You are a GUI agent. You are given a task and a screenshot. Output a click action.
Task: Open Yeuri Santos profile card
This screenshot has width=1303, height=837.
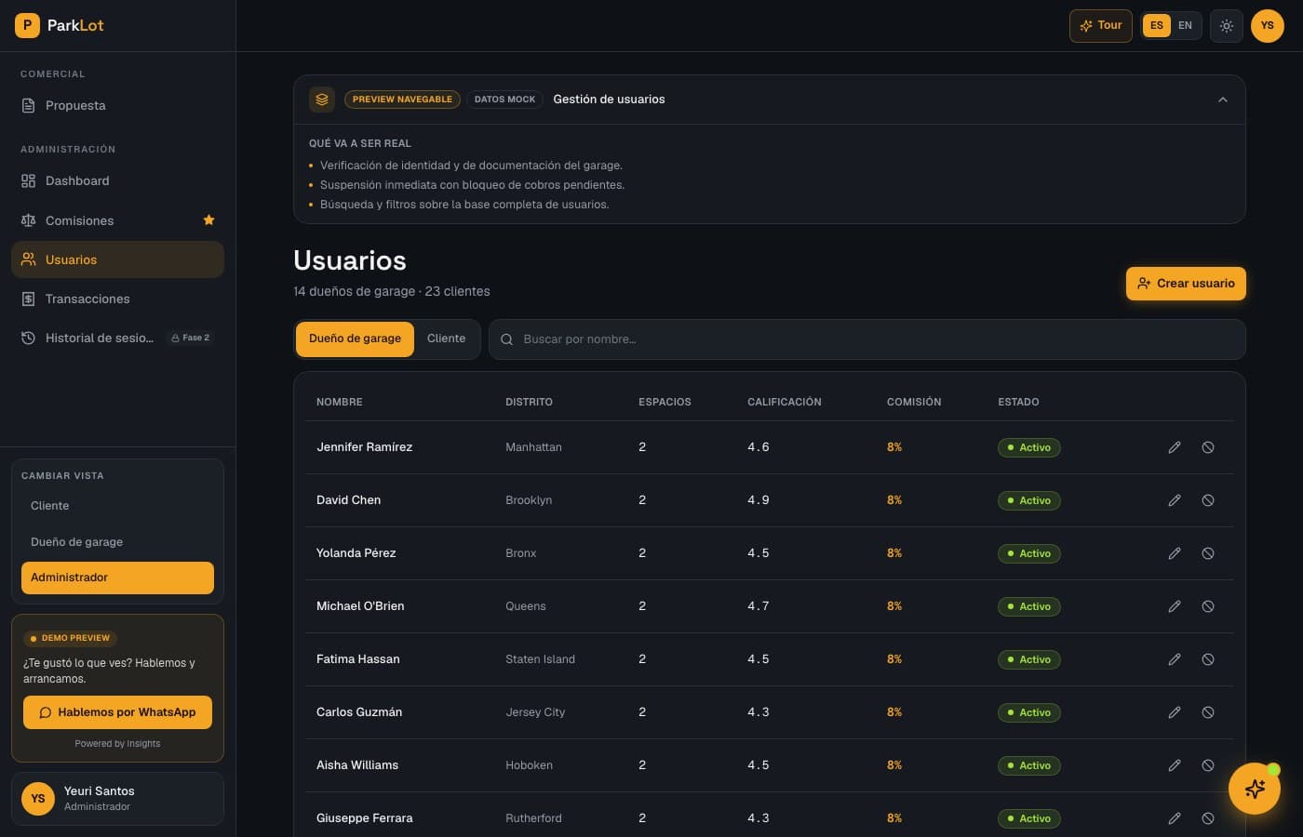117,799
